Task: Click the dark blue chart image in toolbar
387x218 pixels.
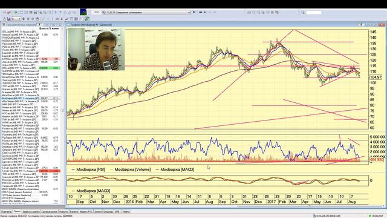Action: click(83, 12)
